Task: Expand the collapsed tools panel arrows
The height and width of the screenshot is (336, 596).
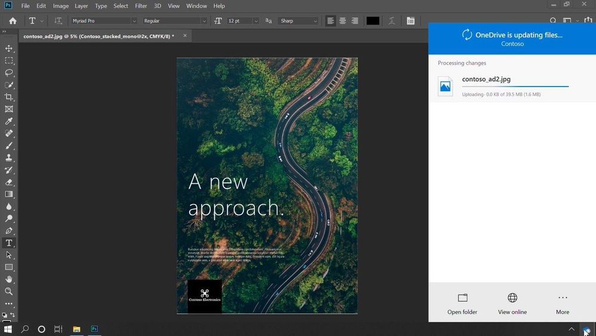Action: 4,32
